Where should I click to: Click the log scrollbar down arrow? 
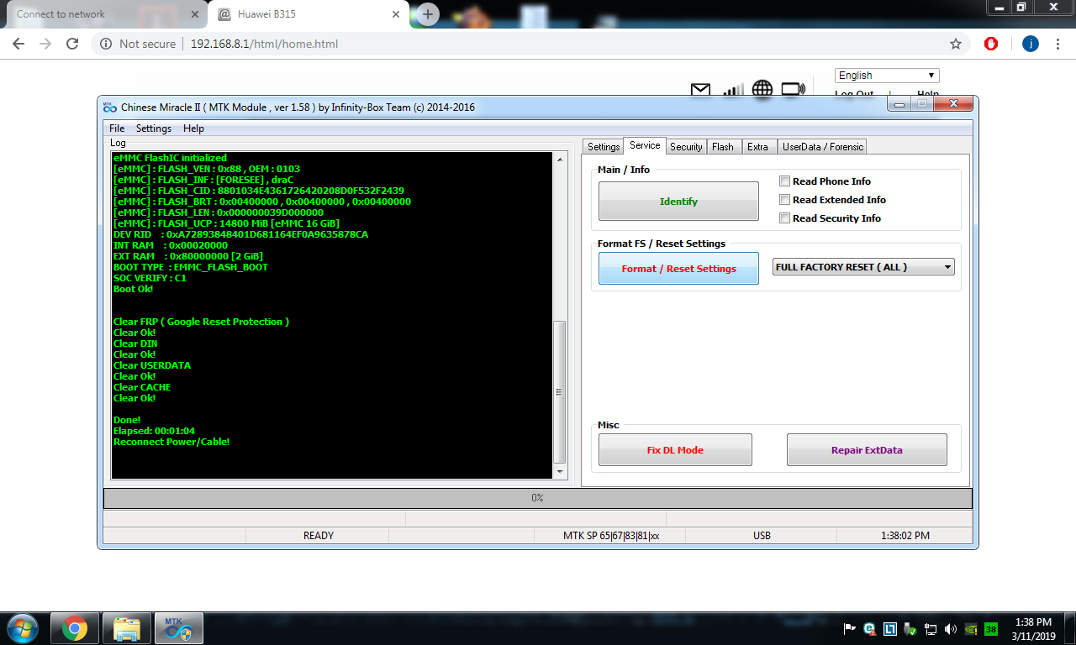coord(560,472)
